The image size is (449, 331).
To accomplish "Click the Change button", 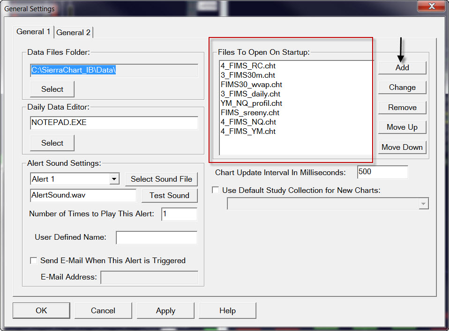I will pos(402,88).
